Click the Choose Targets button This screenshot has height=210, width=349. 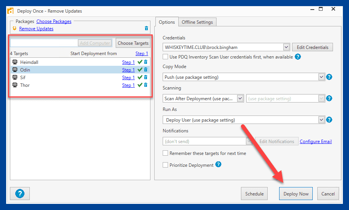133,43
